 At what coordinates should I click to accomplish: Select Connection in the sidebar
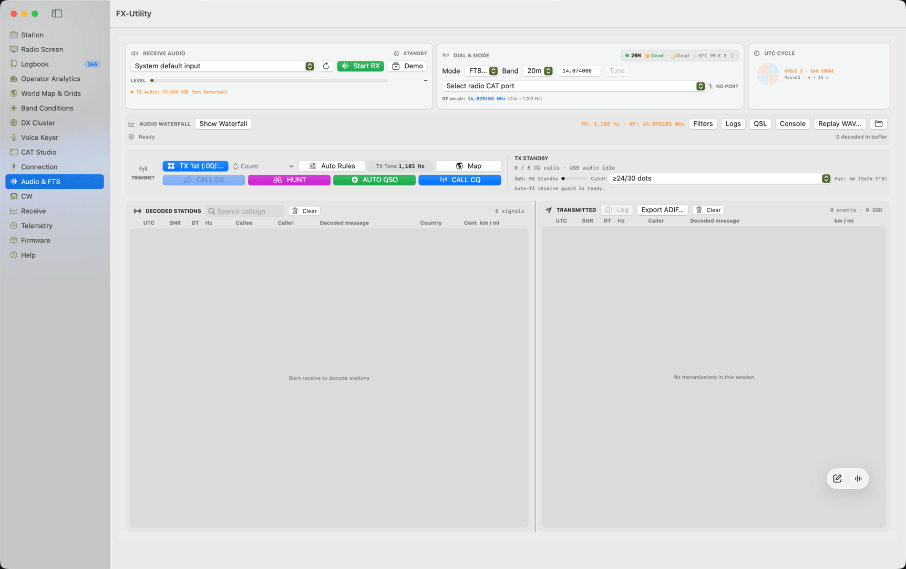55,167
